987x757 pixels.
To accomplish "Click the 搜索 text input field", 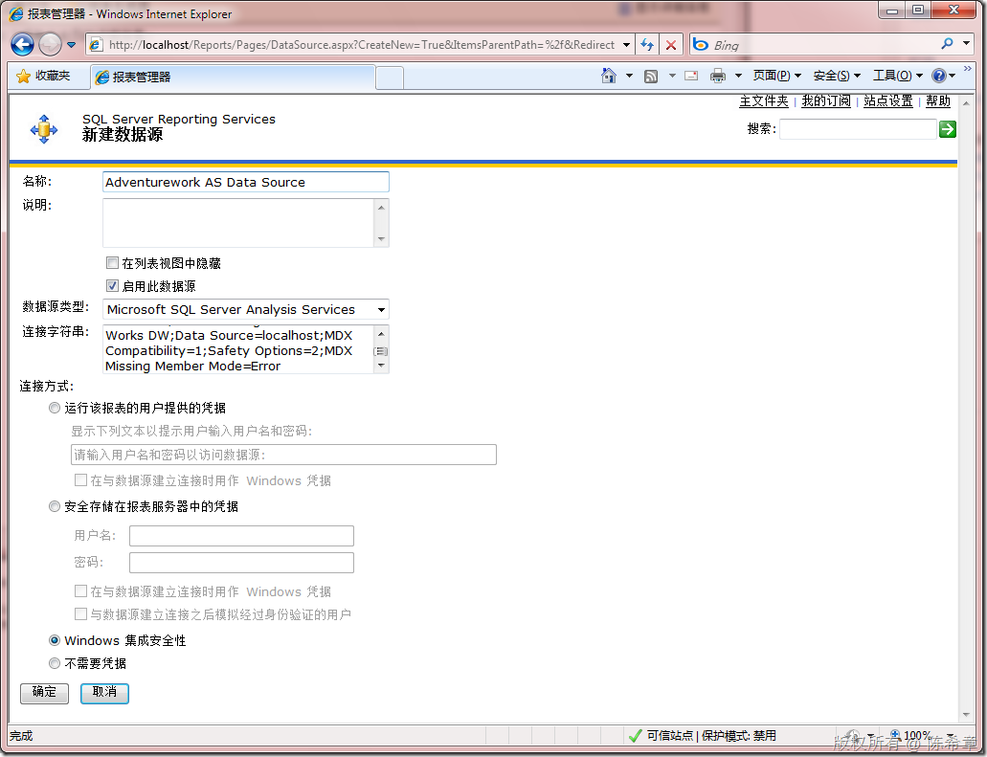I will pyautogui.click(x=858, y=129).
